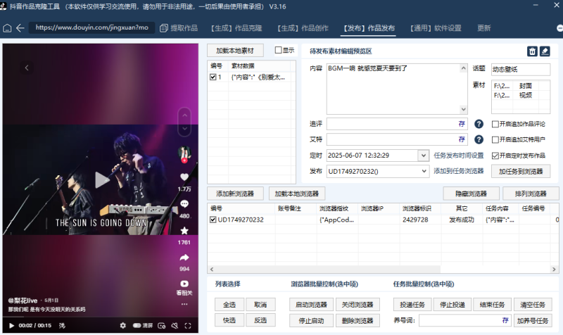The image size is (563, 335).
Task: Toggle 清屏 clean screen switch
Action: coord(137,326)
